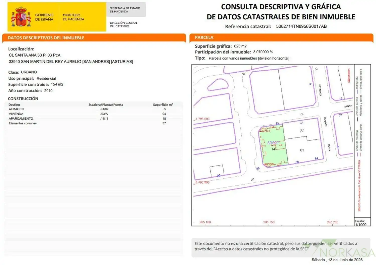Click "DIRECCIÓN GENERAL DEL CATASTRO" label
The image size is (376, 265).
pos(124,24)
